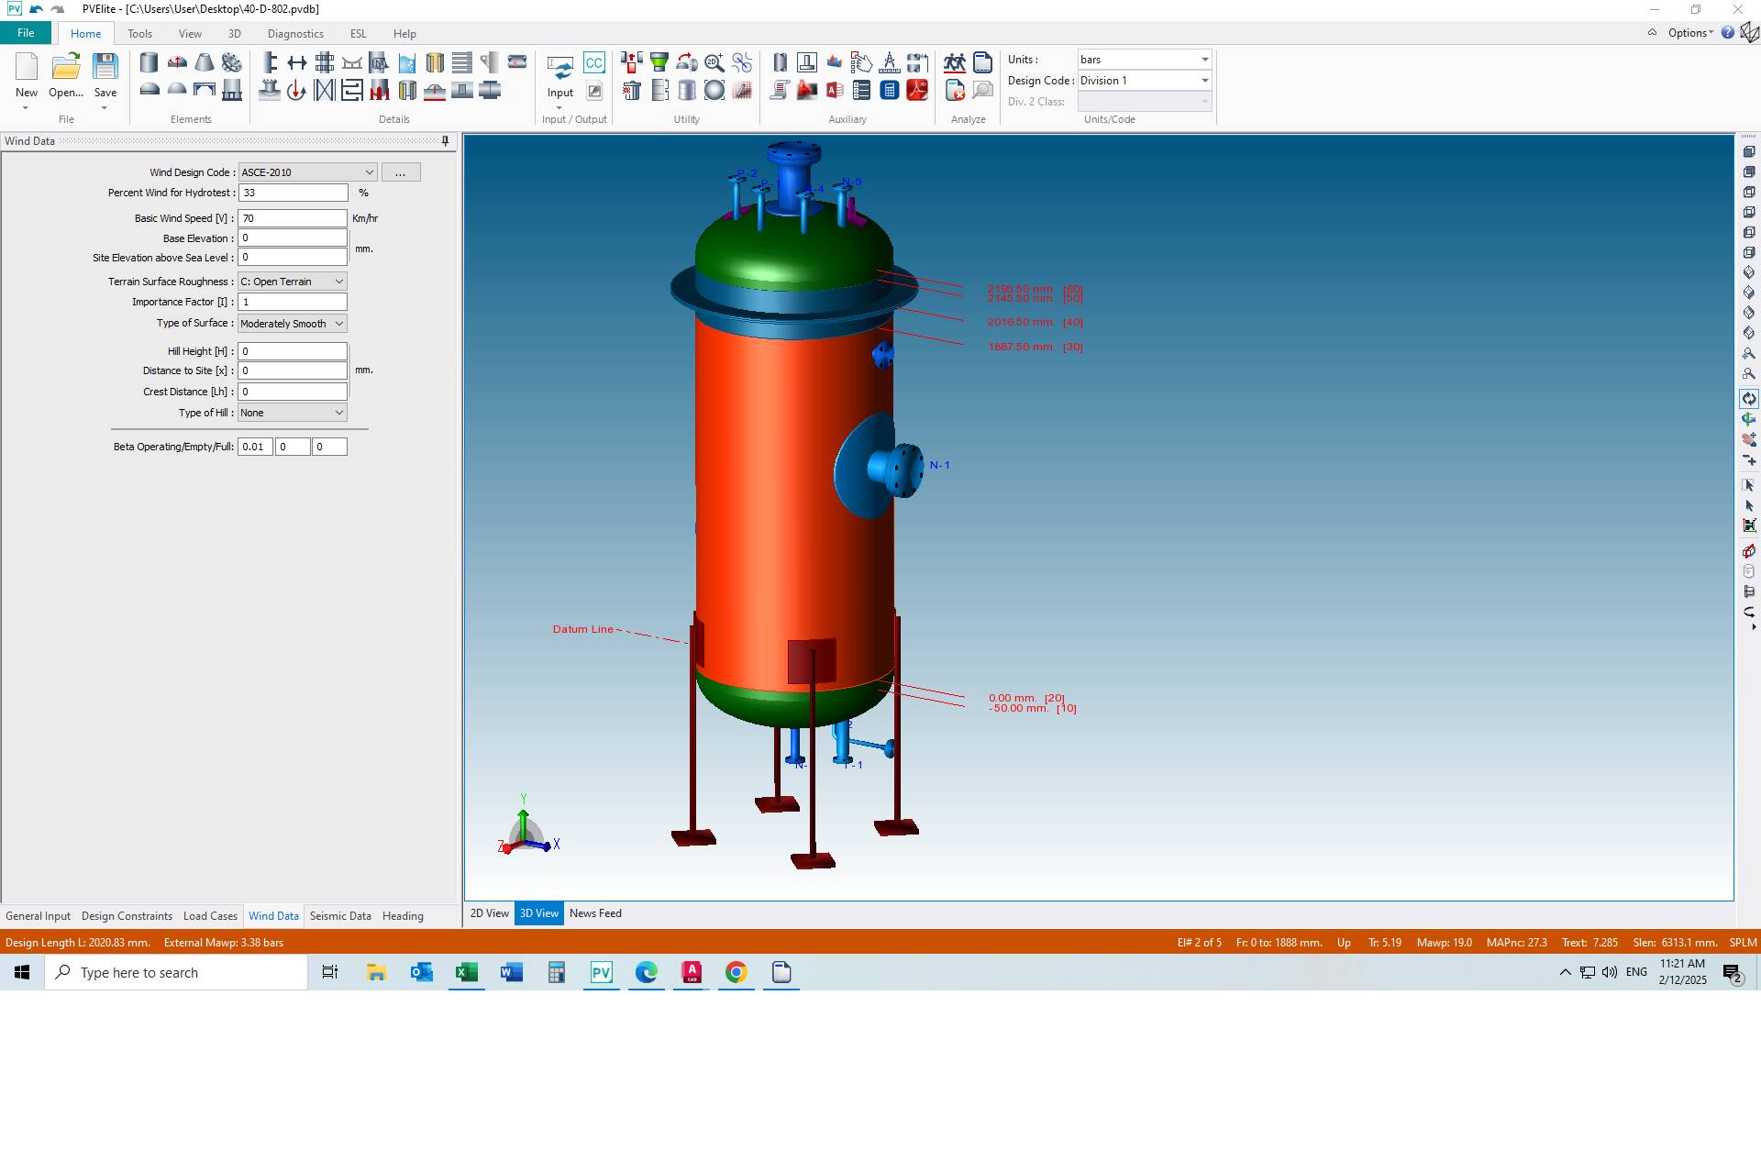Click the Open file button
The width and height of the screenshot is (1761, 1150).
coord(66,75)
